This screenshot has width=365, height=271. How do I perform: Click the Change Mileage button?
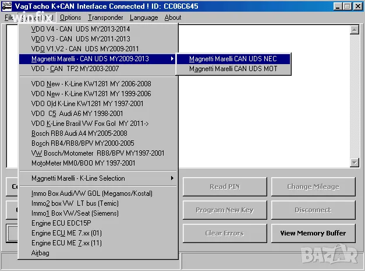click(313, 186)
